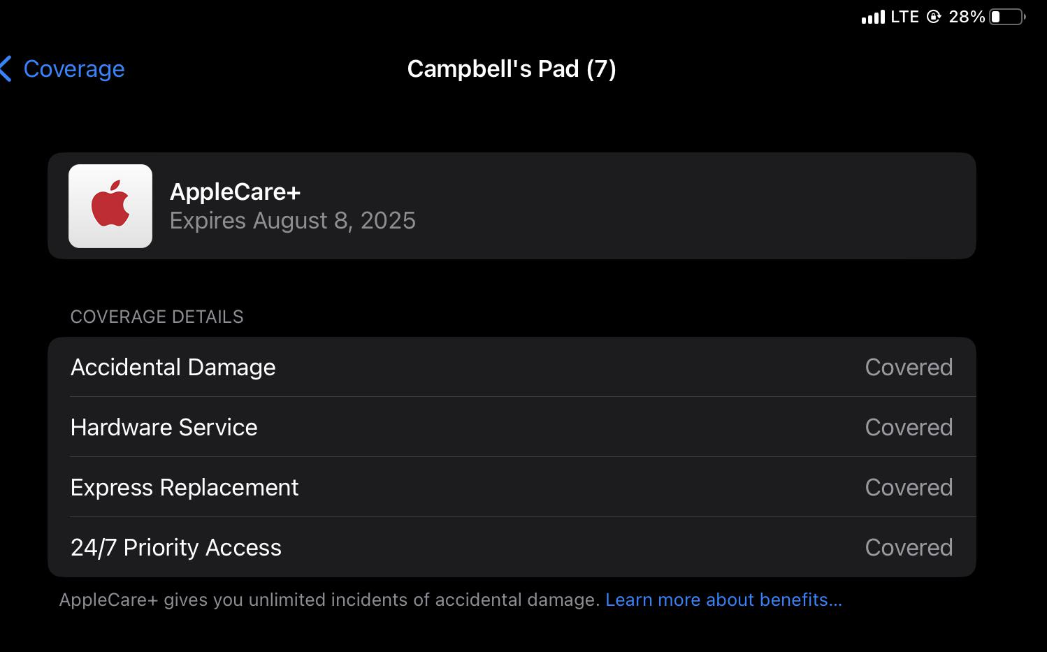Open Learn more about benefits link
Screen dimensions: 1047x652
tap(723, 600)
